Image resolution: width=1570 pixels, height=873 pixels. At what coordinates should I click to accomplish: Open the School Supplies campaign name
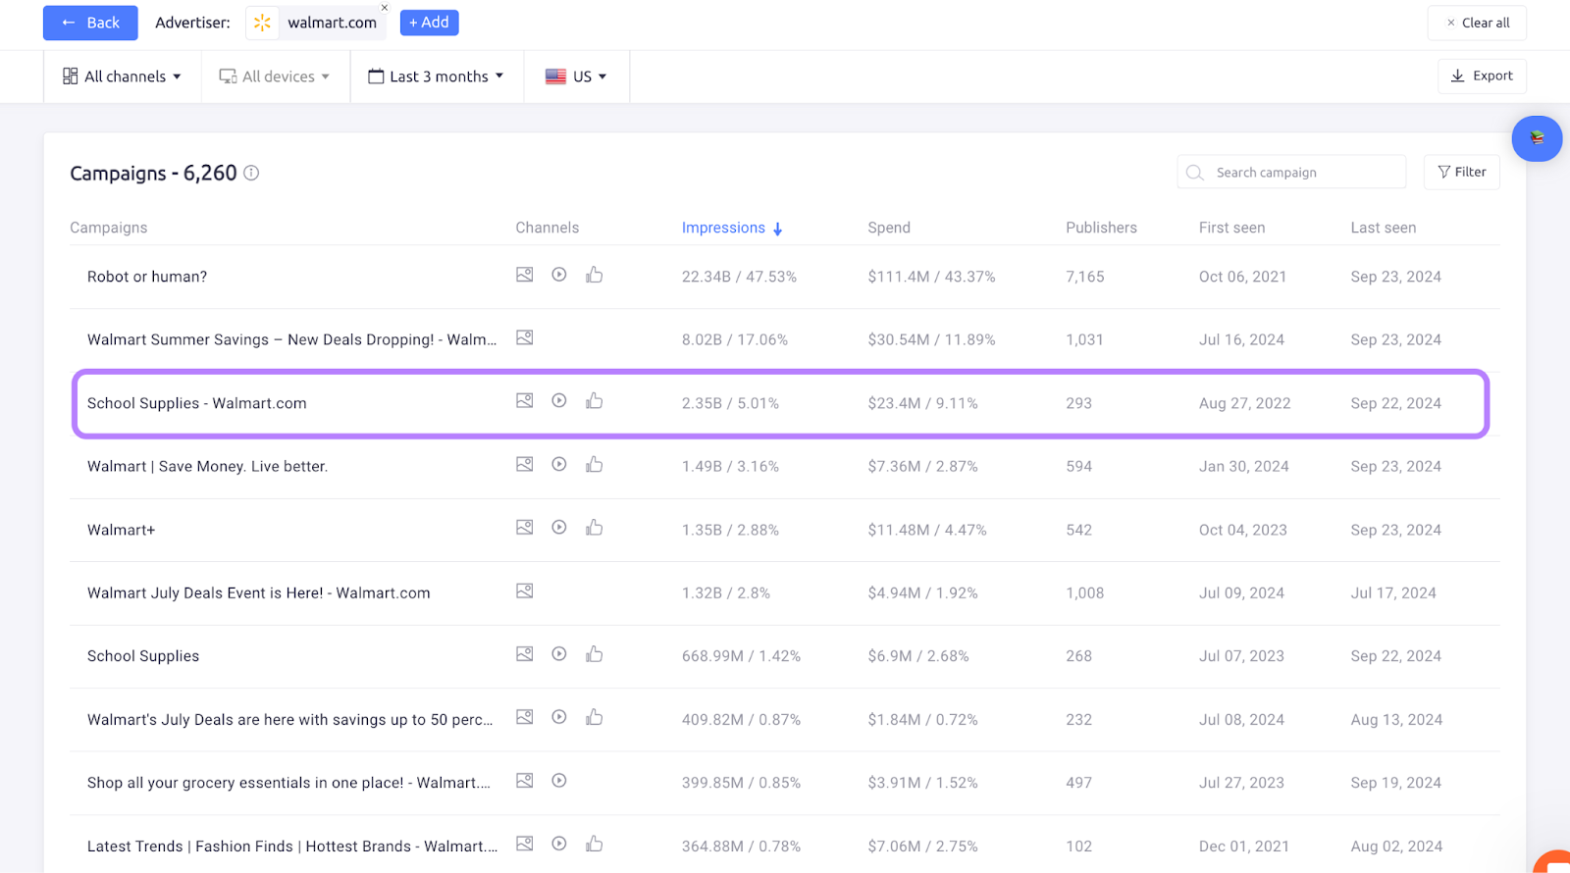pos(143,656)
